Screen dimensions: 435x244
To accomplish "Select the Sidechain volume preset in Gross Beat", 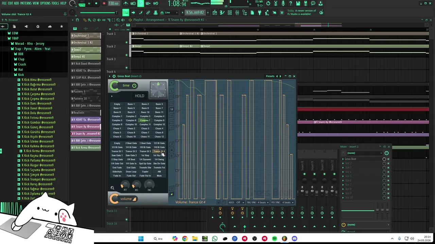I will tap(117, 171).
